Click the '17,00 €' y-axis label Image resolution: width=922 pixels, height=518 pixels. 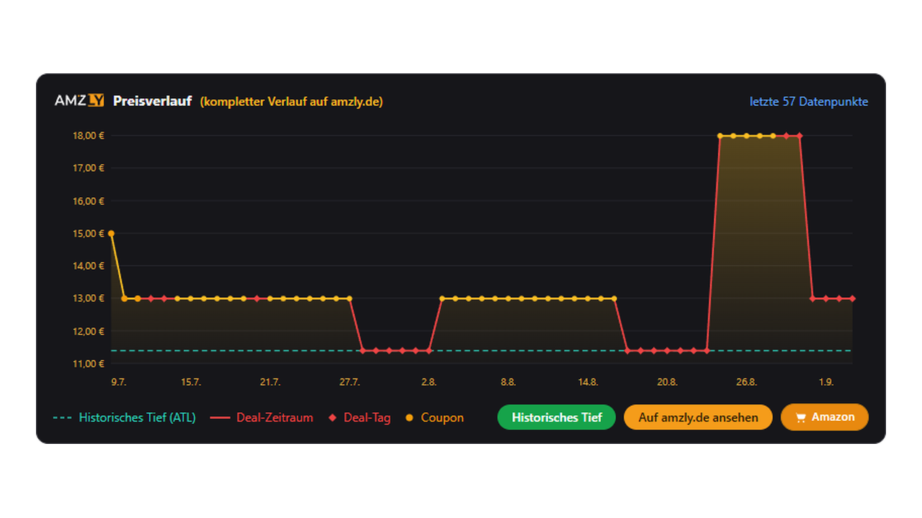point(89,168)
